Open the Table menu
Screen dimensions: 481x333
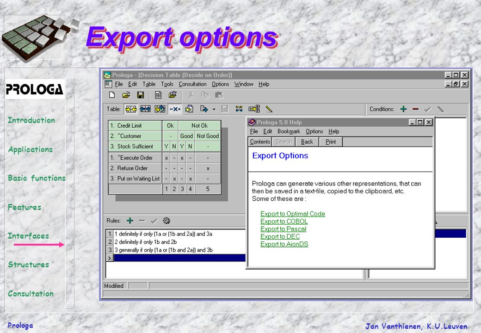[149, 84]
